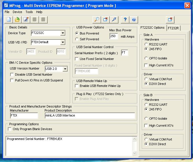Open the Device menu
Image resolution: width=193 pixels, height=162 pixels.
(x=17, y=12)
